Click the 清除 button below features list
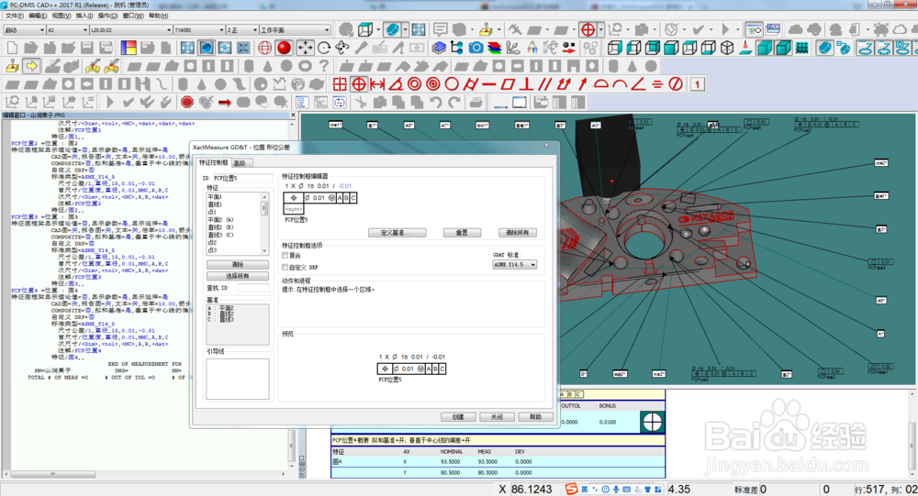This screenshot has height=496, width=918. pos(238,265)
